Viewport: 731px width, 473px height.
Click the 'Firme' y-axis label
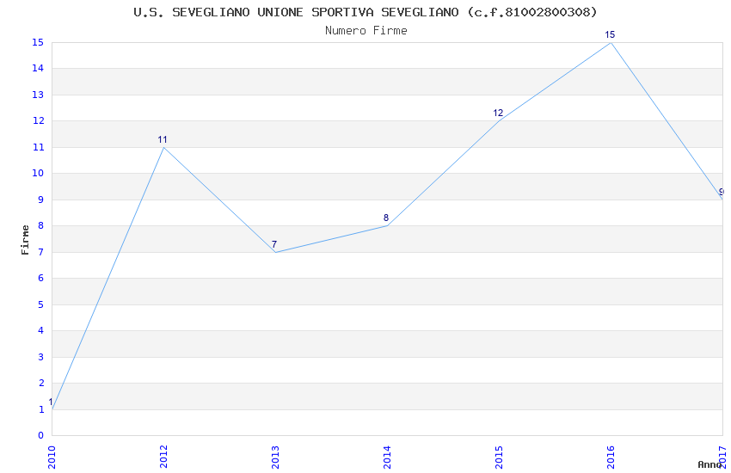pyautogui.click(x=25, y=240)
